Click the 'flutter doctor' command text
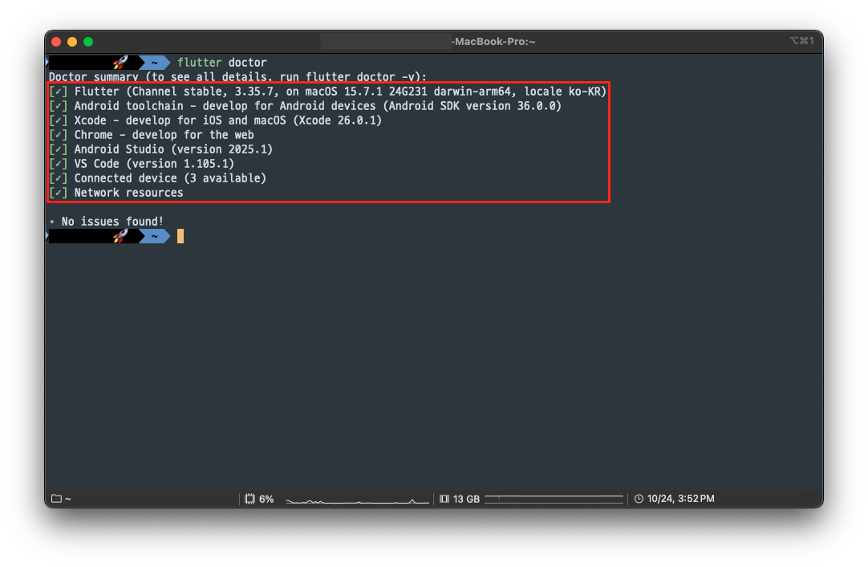The height and width of the screenshot is (567, 868). (221, 63)
